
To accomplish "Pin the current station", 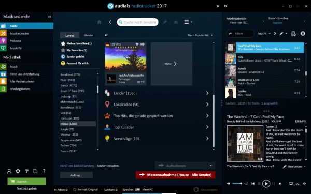I will [165, 22].
